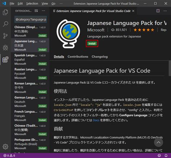Install Japanese language pack in sidebar list
171x158 pixels.
pos(43,50)
